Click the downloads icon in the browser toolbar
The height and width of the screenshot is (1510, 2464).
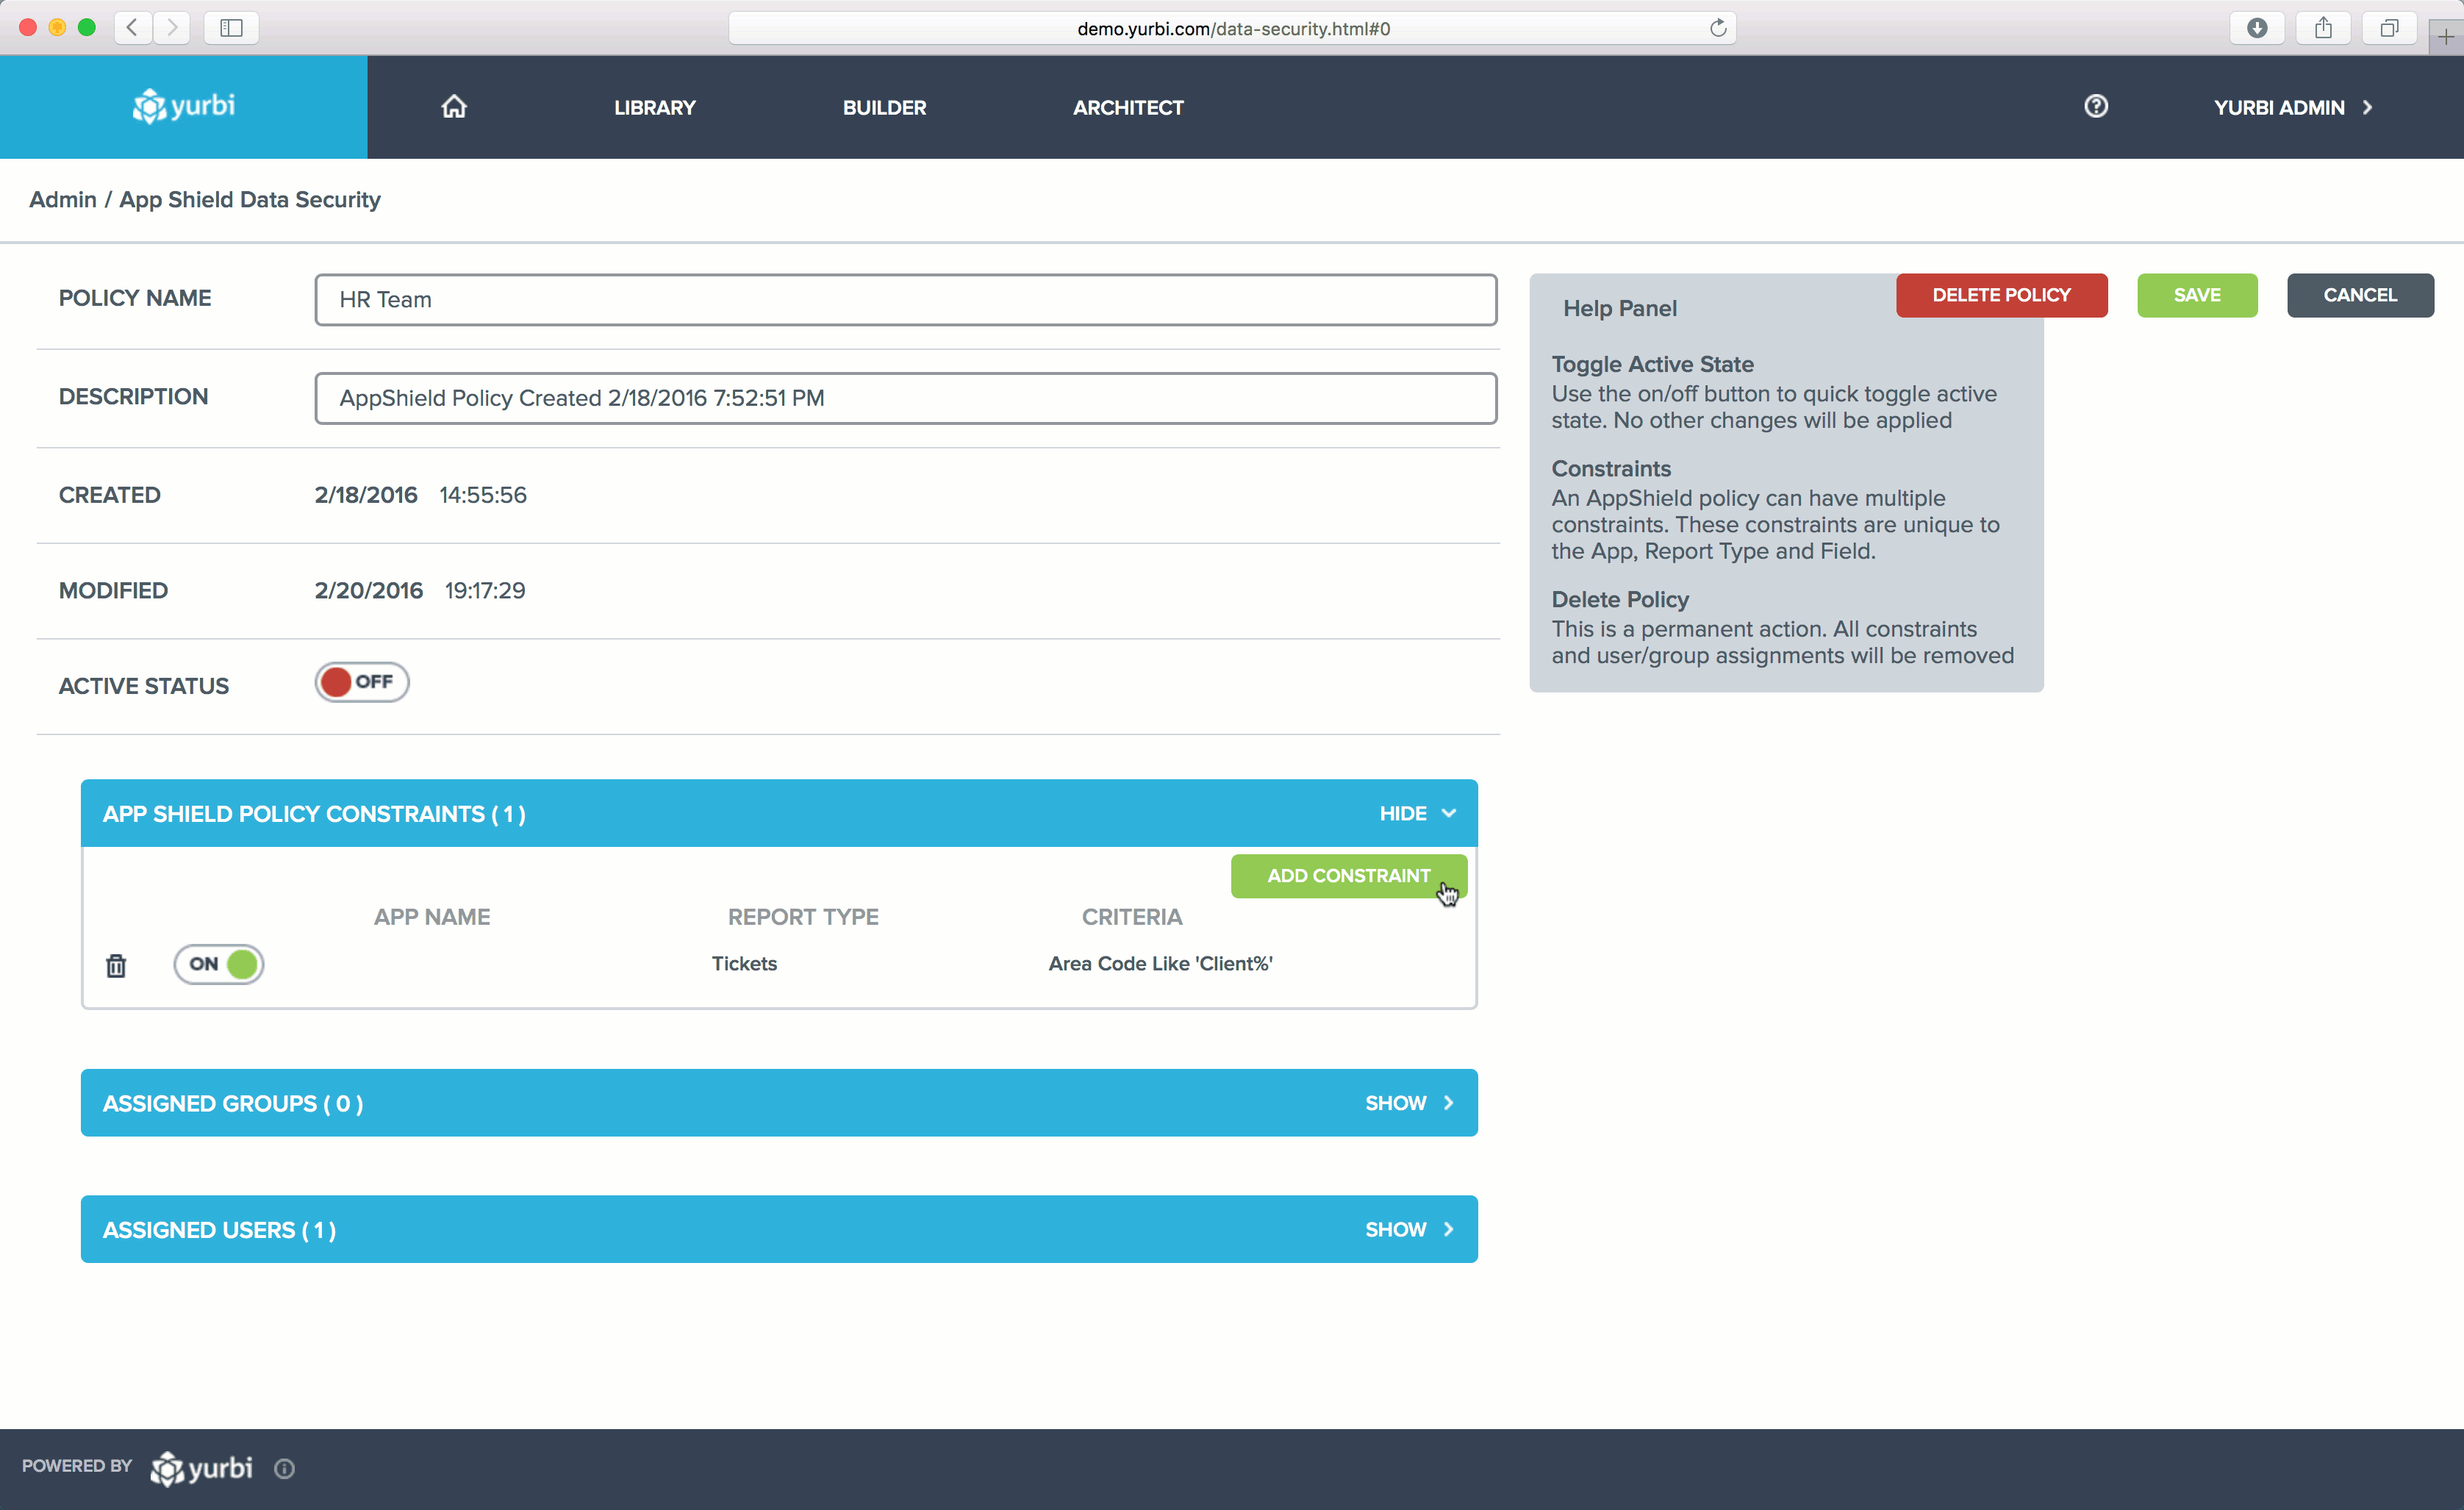pyautogui.click(x=2257, y=28)
